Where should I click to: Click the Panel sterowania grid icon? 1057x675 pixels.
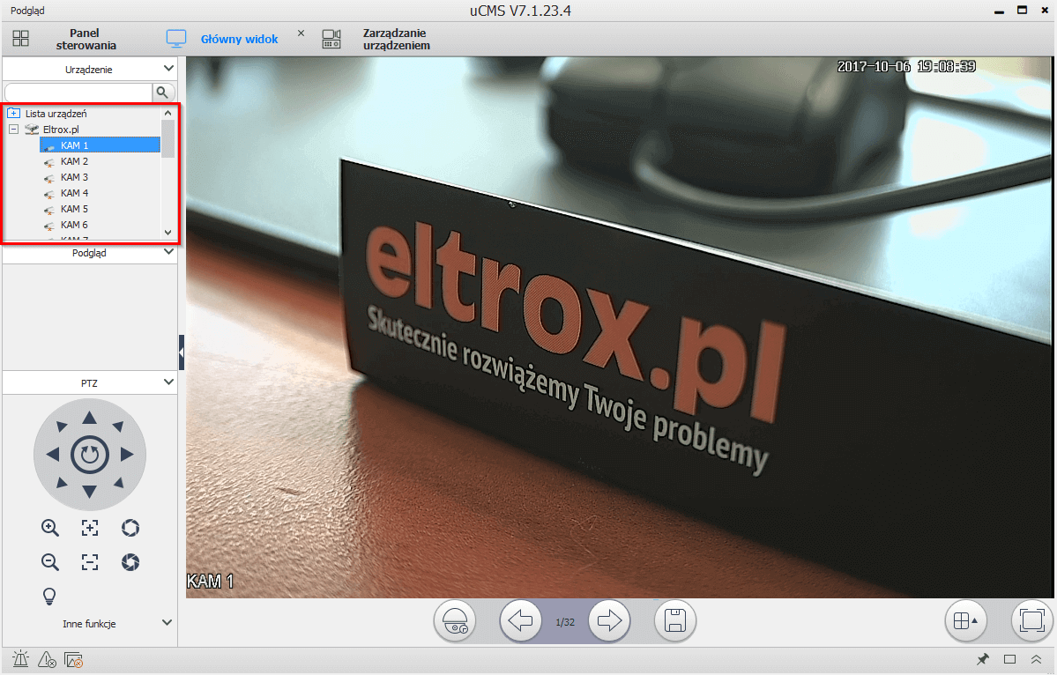[21, 39]
